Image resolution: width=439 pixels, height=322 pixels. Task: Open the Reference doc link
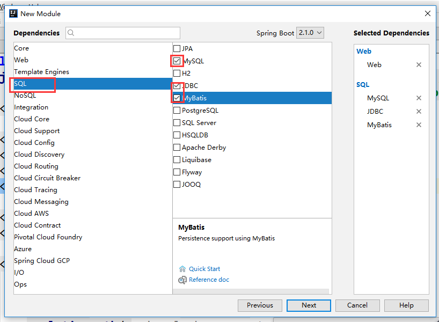209,280
